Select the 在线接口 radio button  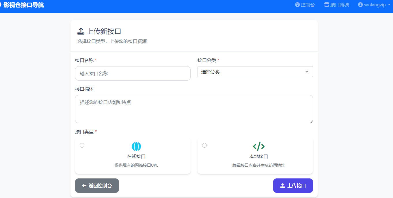pos(82,145)
